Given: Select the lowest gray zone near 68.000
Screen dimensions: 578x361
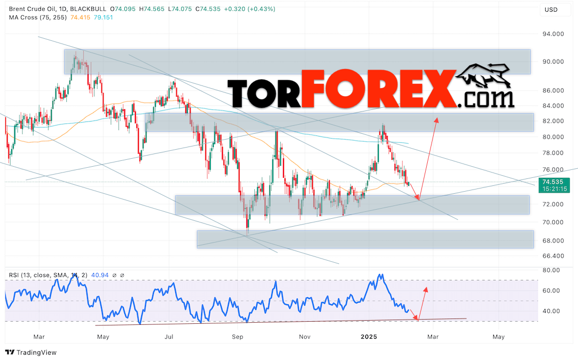Looking at the screenshot, I should (365, 239).
